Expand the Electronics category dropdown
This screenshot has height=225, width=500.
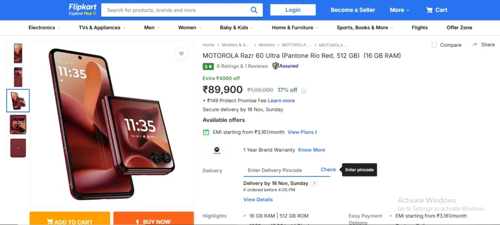click(44, 28)
